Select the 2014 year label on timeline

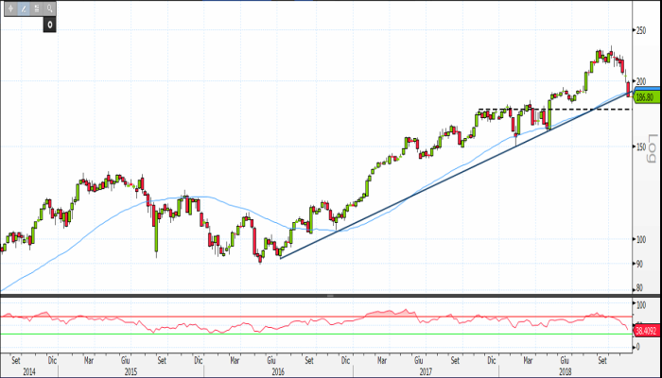tap(29, 372)
